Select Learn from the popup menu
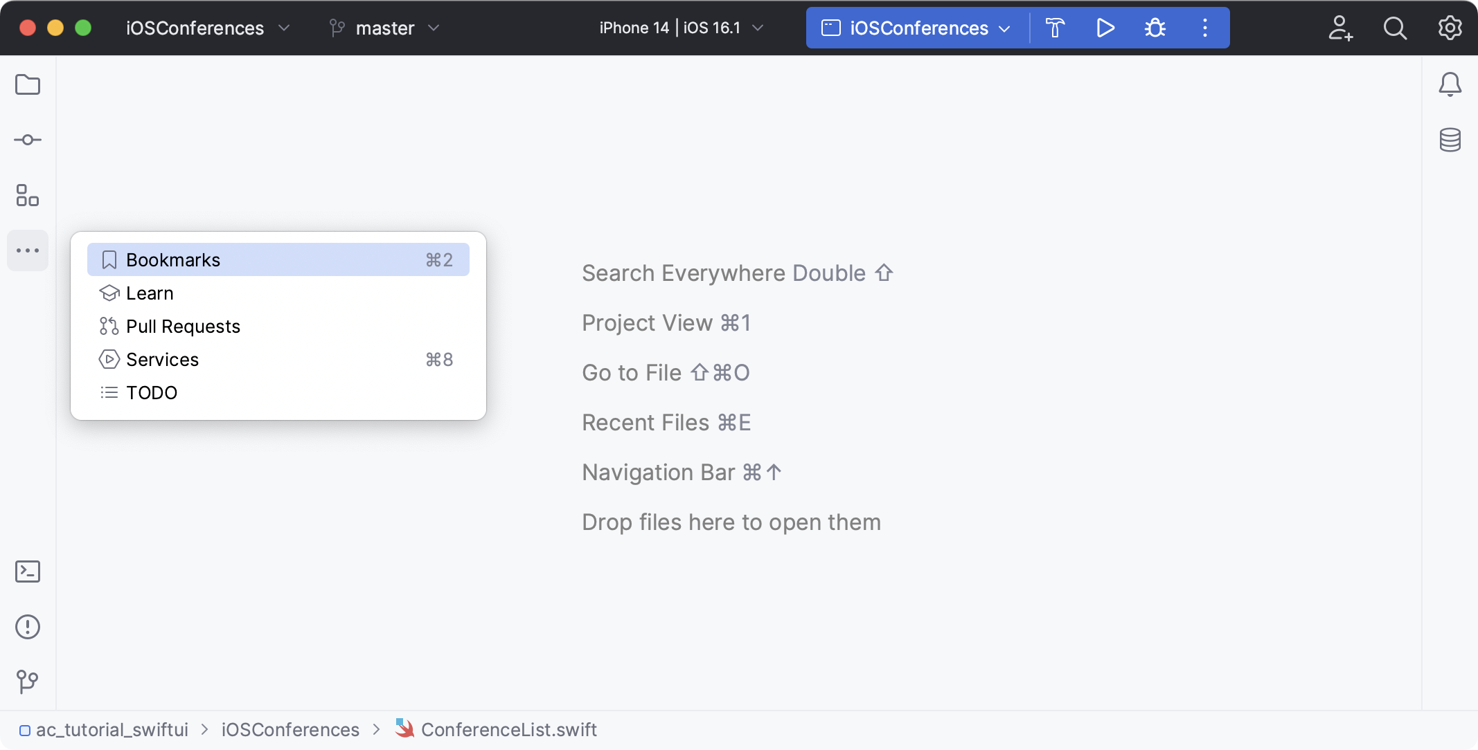The image size is (1478, 750). [278, 293]
